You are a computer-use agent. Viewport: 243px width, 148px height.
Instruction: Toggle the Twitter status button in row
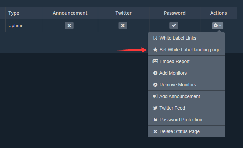(123, 25)
